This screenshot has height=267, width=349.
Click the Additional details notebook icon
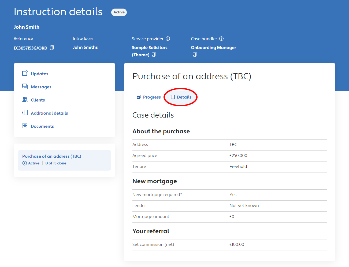tap(25, 113)
